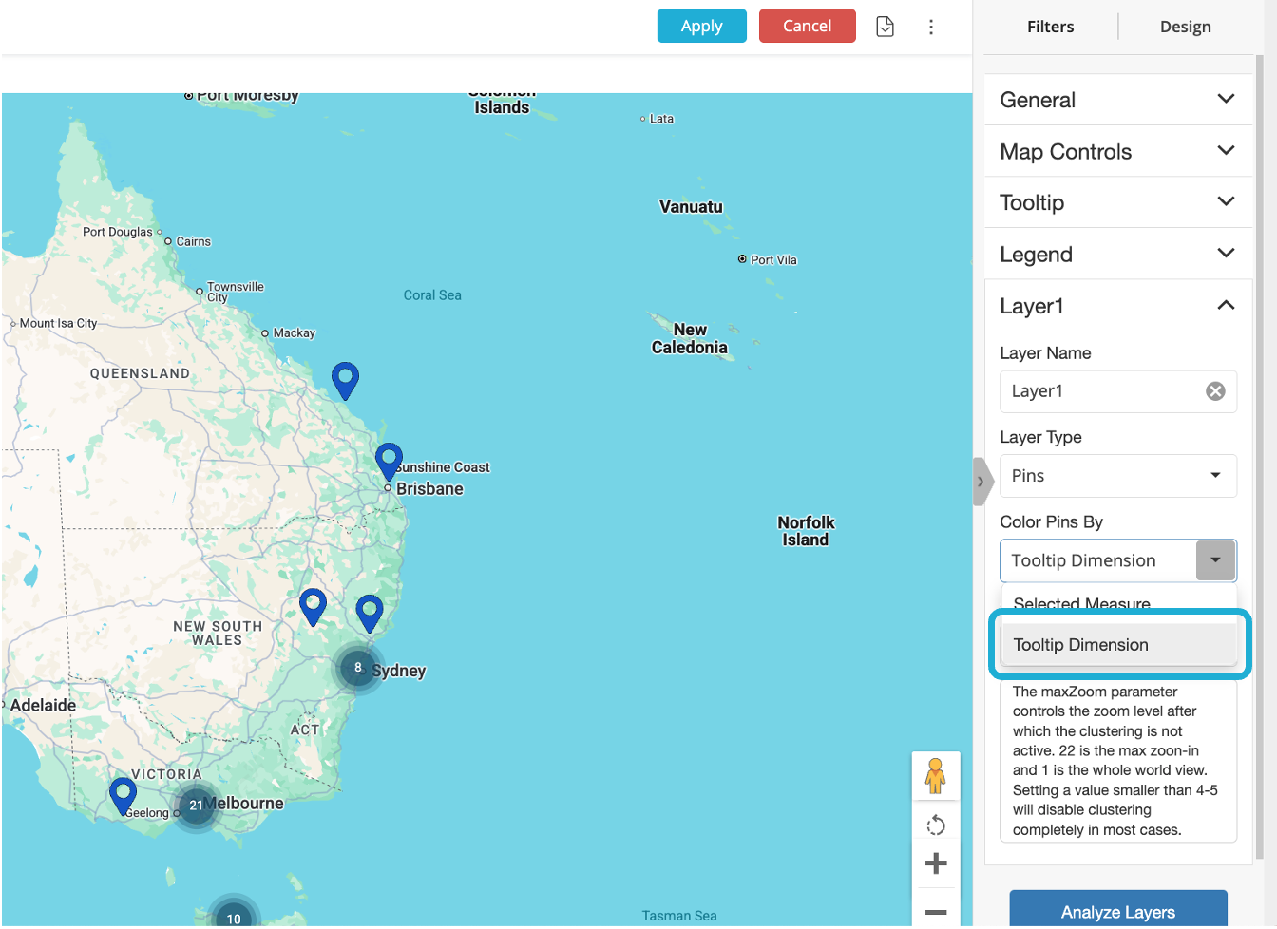This screenshot has height=929, width=1277.
Task: Zoom out with the minus icon
Action: (x=935, y=911)
